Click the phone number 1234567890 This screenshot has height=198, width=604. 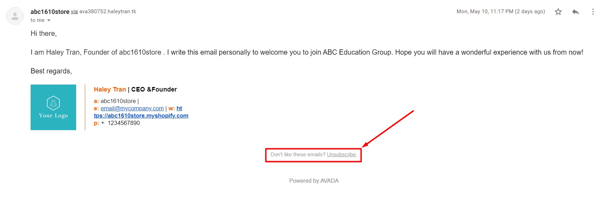(123, 123)
